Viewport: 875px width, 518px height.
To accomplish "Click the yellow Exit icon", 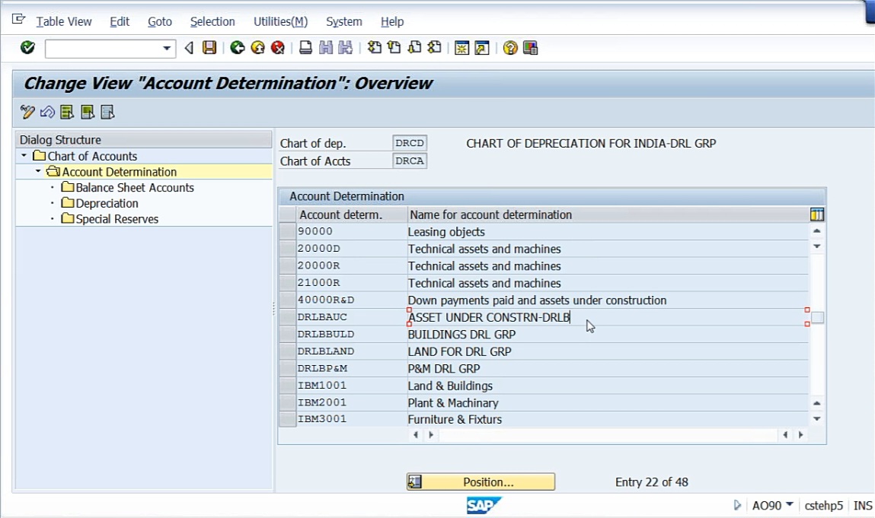I will tap(258, 48).
